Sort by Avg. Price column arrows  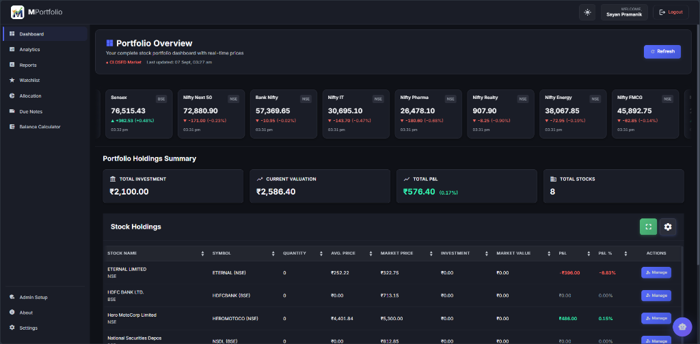[371, 253]
